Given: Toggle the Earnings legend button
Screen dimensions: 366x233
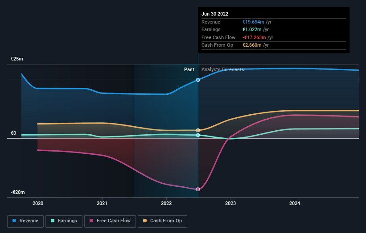Looking at the screenshot, I should (64, 221).
